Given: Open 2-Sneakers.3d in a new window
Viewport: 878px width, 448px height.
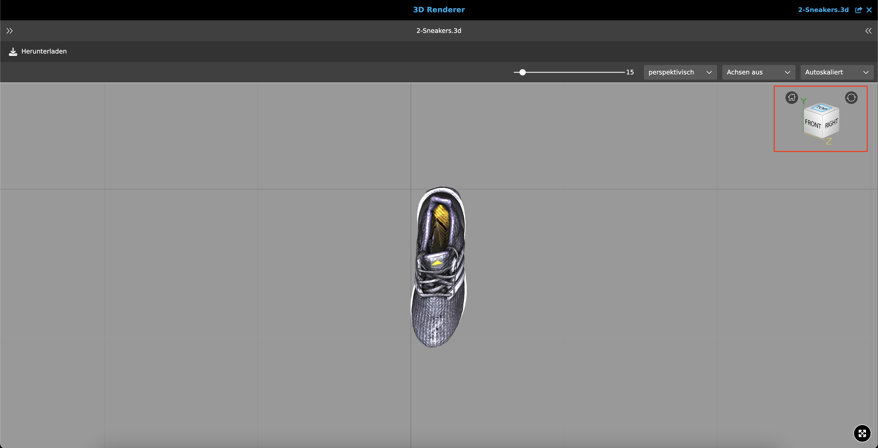Looking at the screenshot, I should coord(858,10).
